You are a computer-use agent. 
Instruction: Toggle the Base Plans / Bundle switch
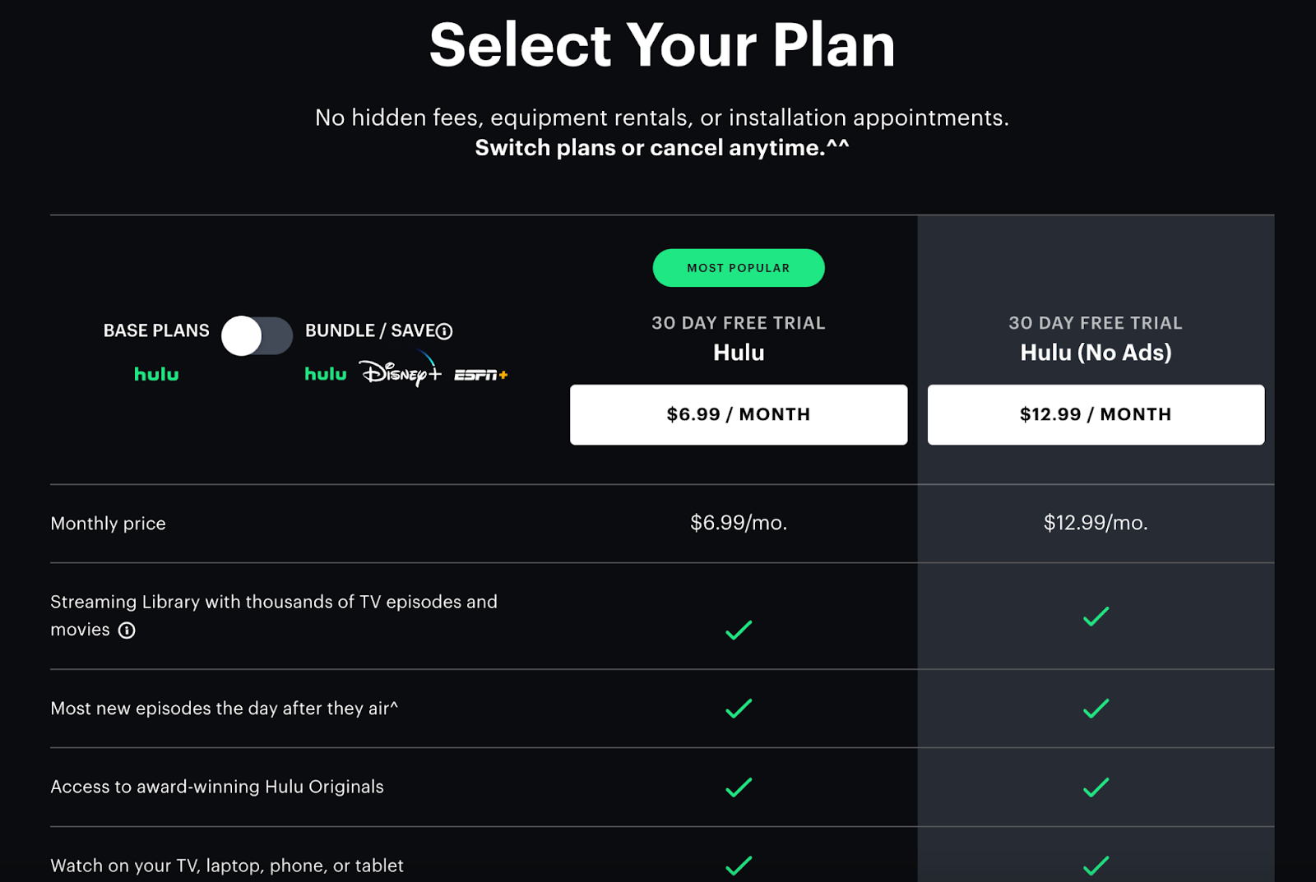(x=257, y=335)
